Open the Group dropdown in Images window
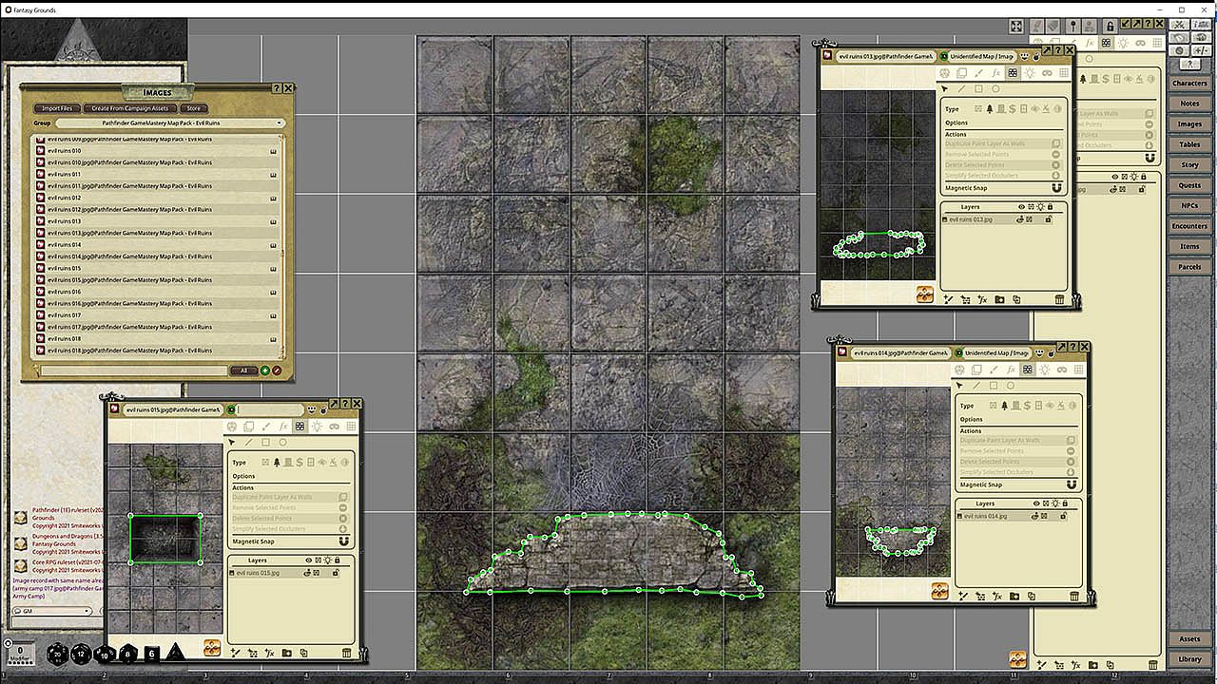1217x684 pixels. 169,123
